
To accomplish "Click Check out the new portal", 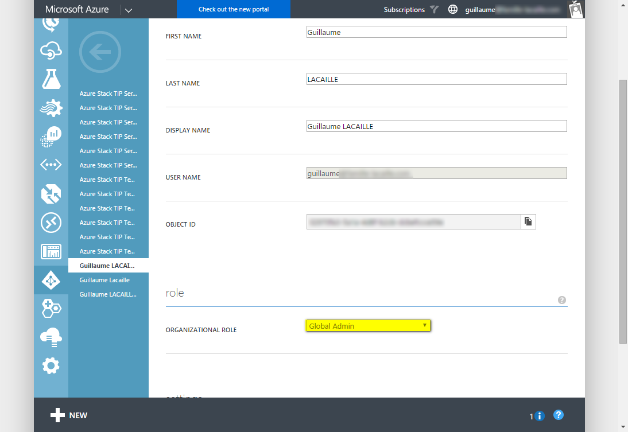I will [x=234, y=9].
